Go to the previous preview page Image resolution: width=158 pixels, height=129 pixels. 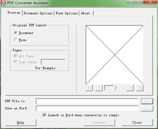click(99, 88)
